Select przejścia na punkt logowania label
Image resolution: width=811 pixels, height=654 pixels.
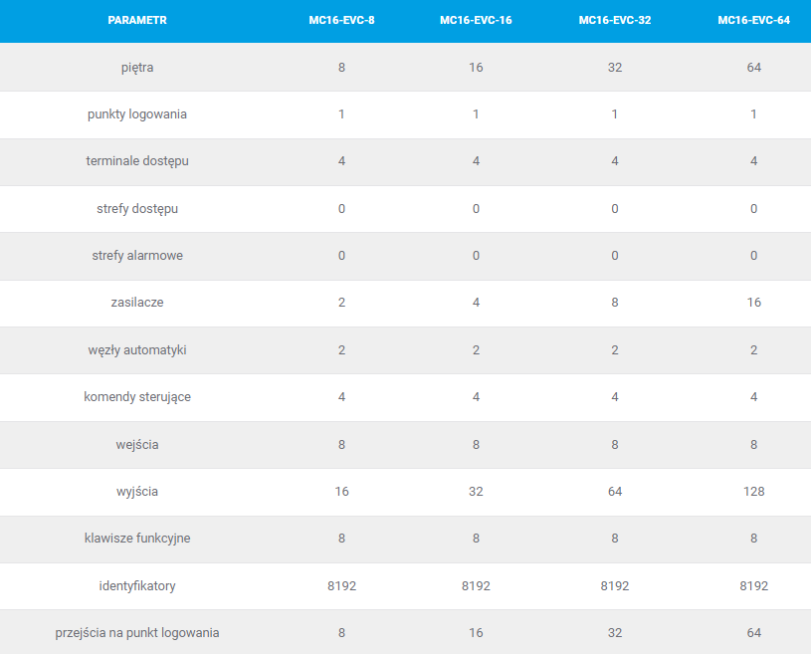click(x=137, y=633)
